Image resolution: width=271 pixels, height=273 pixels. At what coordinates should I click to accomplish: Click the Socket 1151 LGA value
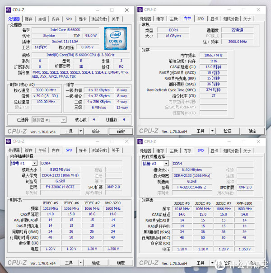tap(65, 41)
